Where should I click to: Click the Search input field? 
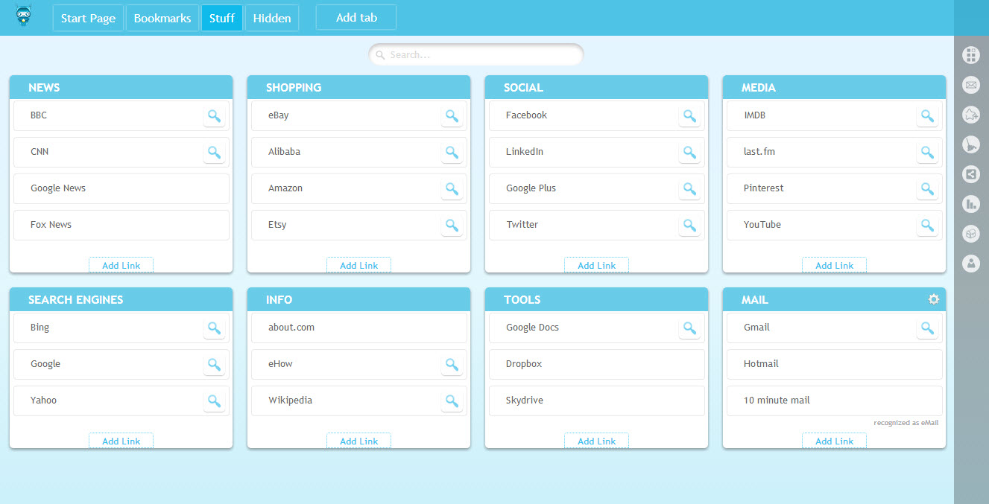click(477, 54)
